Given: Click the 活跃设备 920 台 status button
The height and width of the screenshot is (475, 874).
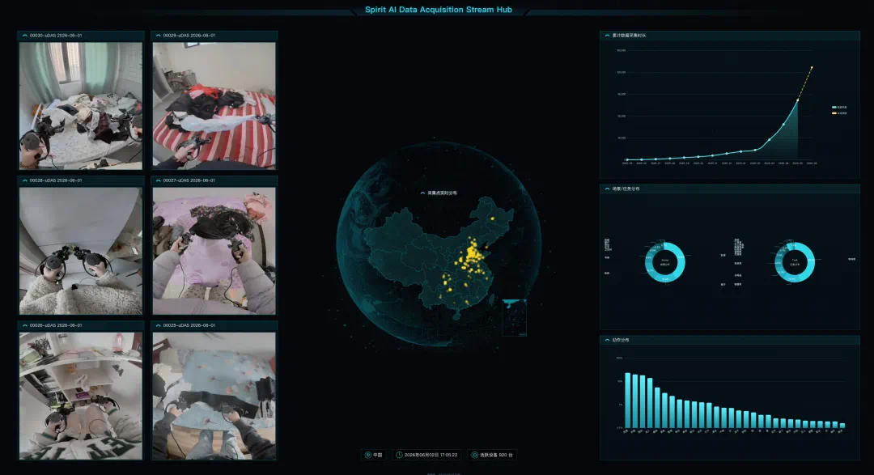Looking at the screenshot, I should (x=492, y=455).
